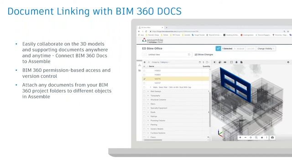Click second viewer toolbar icon with lock shape
This screenshot has width=292, height=164.
click(220, 62)
